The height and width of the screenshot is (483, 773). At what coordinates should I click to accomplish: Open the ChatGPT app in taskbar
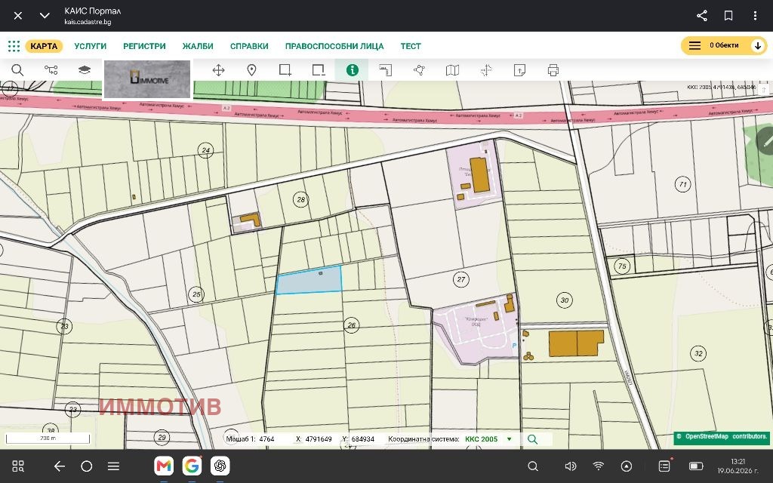click(x=220, y=466)
